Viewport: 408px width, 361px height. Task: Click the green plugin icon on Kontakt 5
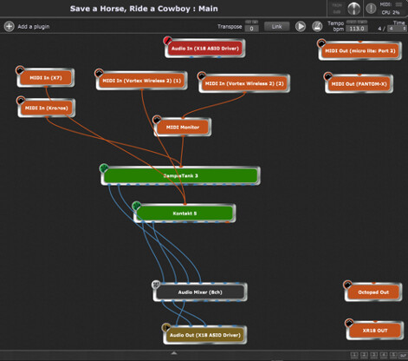(136, 206)
